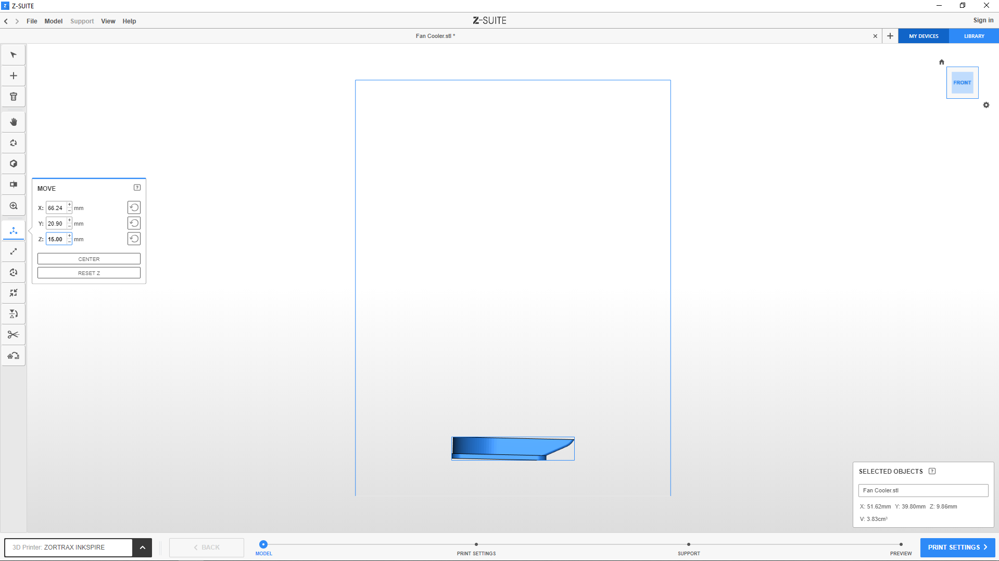Click the X position input field

click(x=56, y=208)
